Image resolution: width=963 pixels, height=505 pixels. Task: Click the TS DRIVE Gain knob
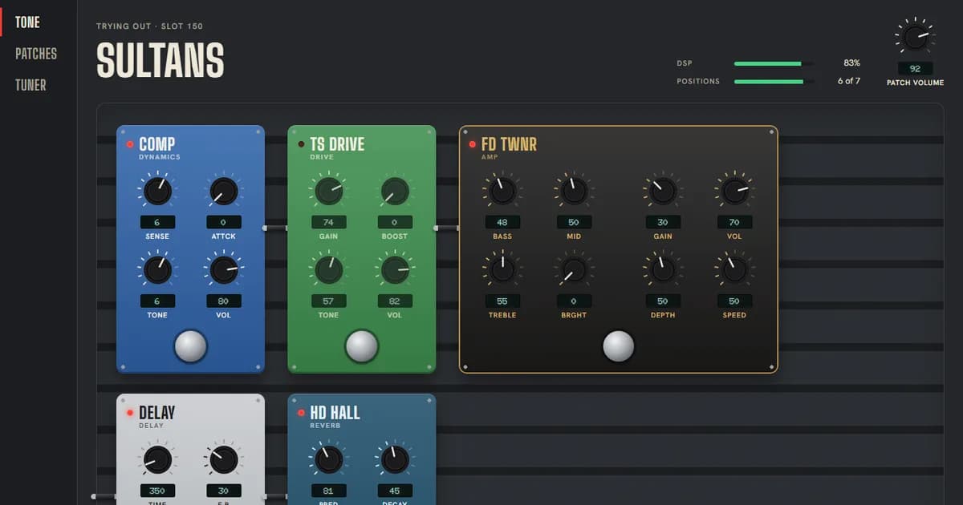[x=328, y=191]
